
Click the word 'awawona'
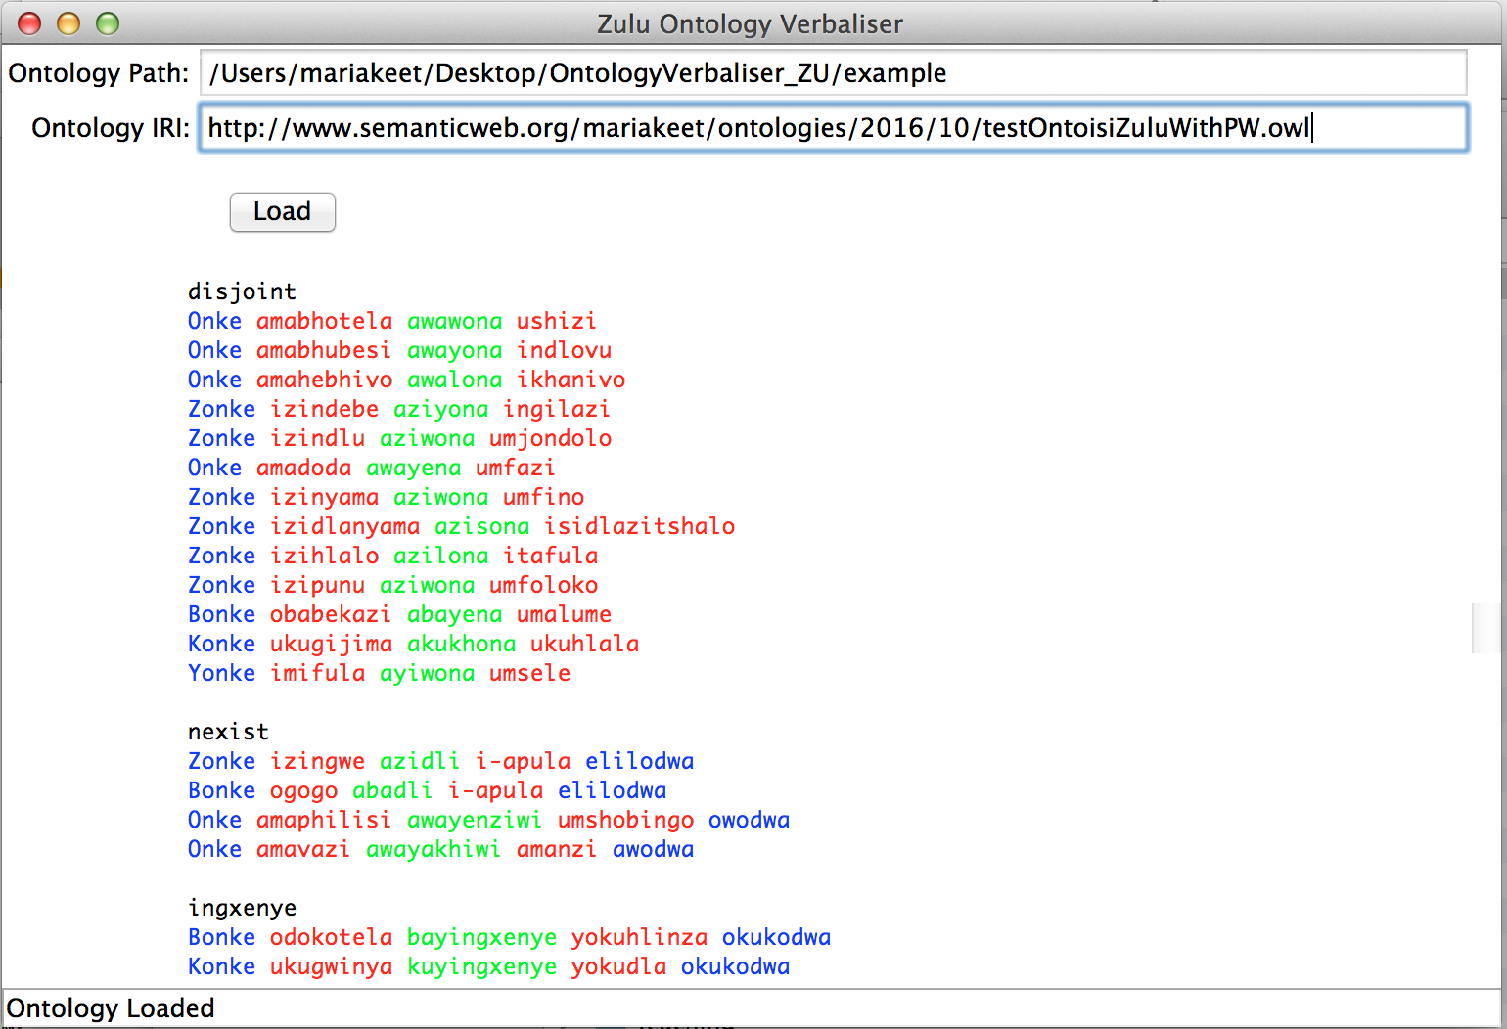click(454, 321)
